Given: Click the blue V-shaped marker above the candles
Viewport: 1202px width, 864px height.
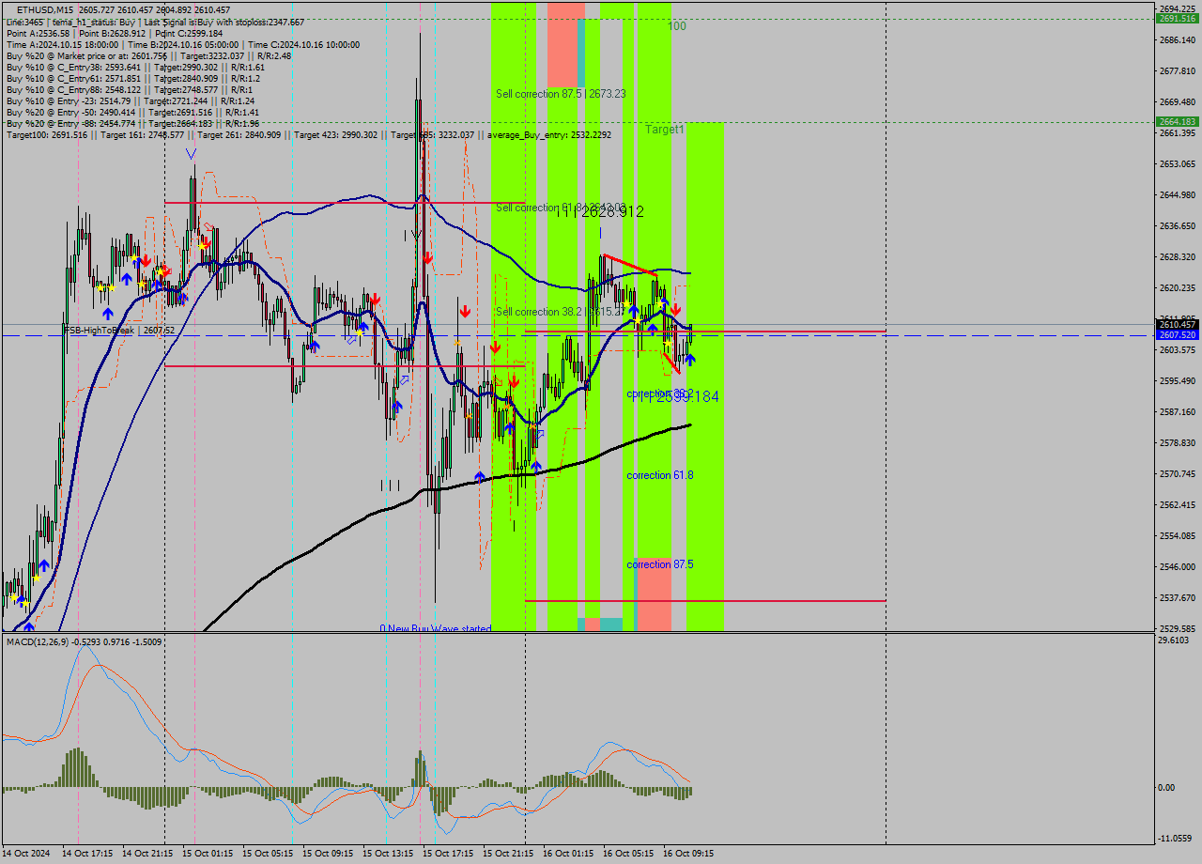Looking at the screenshot, I should point(191,153).
